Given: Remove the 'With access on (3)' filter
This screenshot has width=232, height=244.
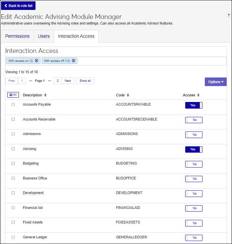Looking at the screenshot, I should click(37, 61).
